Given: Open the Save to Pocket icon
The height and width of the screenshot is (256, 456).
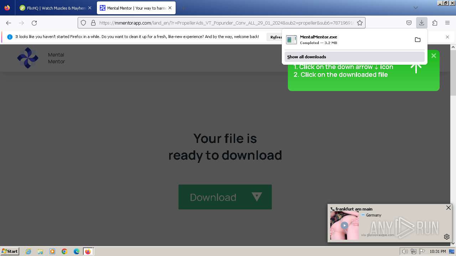Looking at the screenshot, I should point(409,23).
